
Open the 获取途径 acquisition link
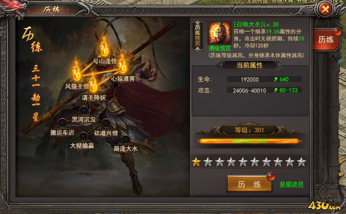point(291,184)
